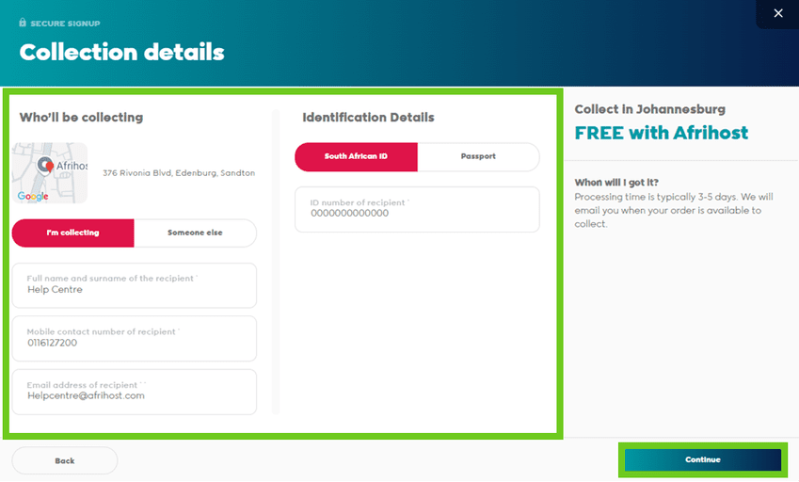Click the full name and surname field
The width and height of the screenshot is (799, 482).
(135, 285)
